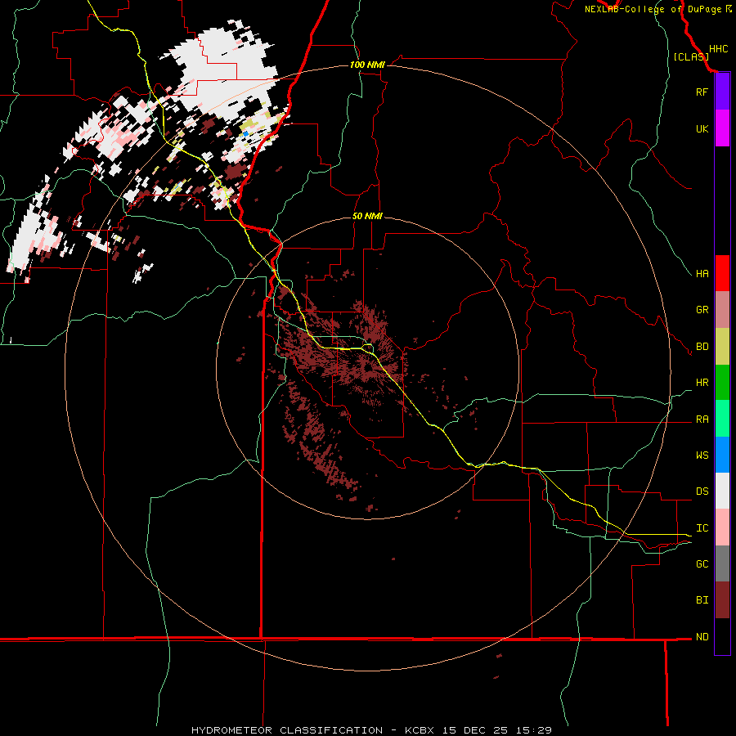736x736 pixels.
Task: Click the WS blue legend swatch
Action: click(722, 455)
